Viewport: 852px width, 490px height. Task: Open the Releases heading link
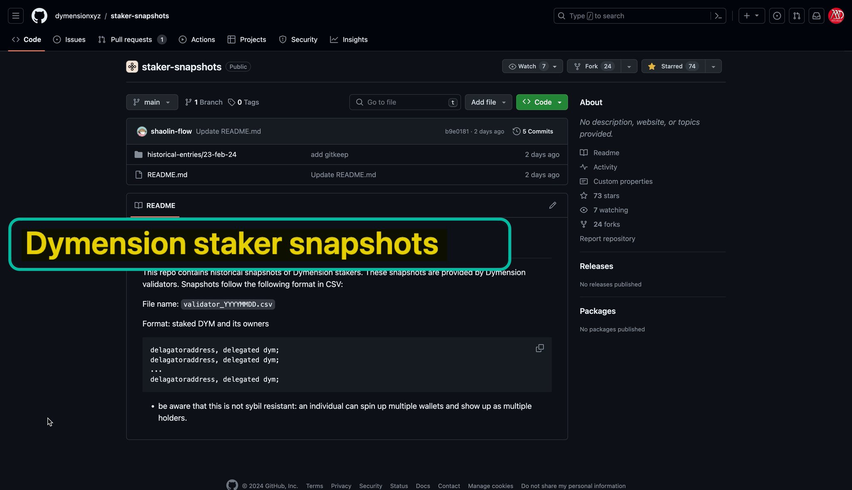596,266
